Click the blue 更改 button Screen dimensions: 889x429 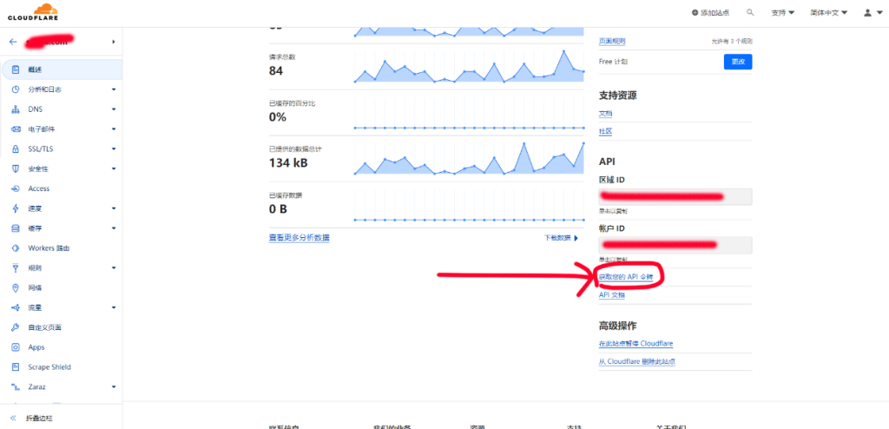738,62
